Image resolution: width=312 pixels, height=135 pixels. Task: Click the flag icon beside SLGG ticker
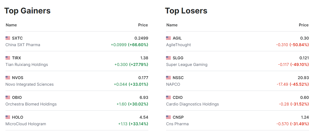click(x=168, y=58)
